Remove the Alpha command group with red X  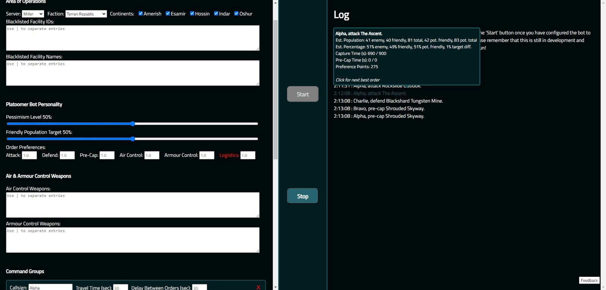258,287
